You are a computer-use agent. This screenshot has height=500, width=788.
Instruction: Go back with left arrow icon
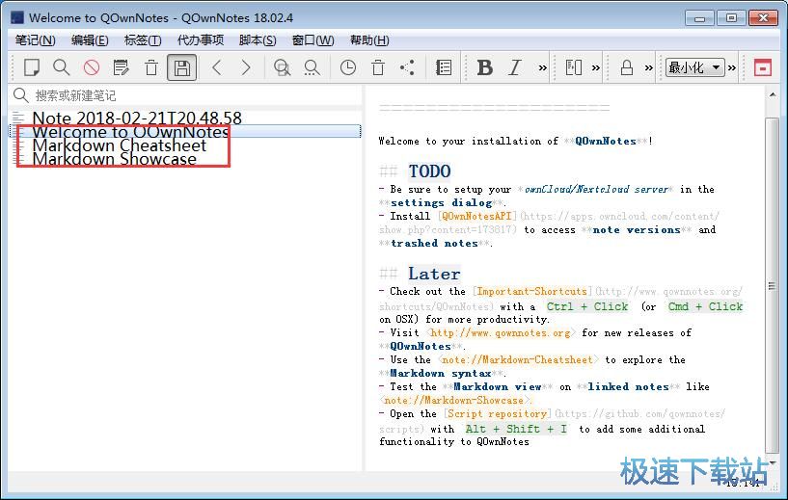pyautogui.click(x=216, y=67)
